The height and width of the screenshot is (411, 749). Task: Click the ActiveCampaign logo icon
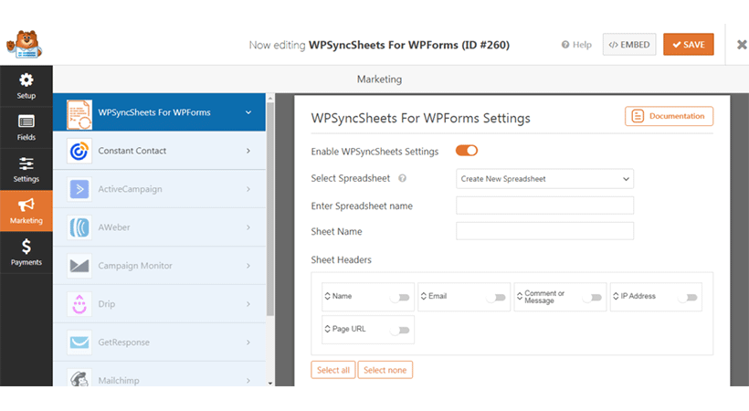coord(79,189)
